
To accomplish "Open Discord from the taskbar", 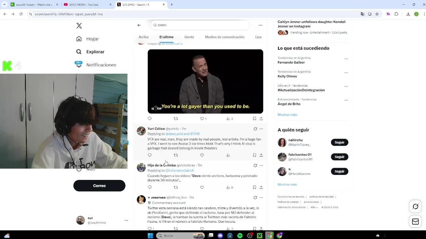I will click(220, 235).
